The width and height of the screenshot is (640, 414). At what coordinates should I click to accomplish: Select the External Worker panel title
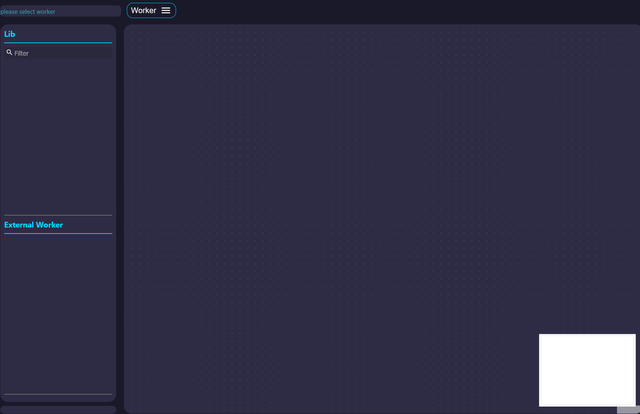point(34,225)
